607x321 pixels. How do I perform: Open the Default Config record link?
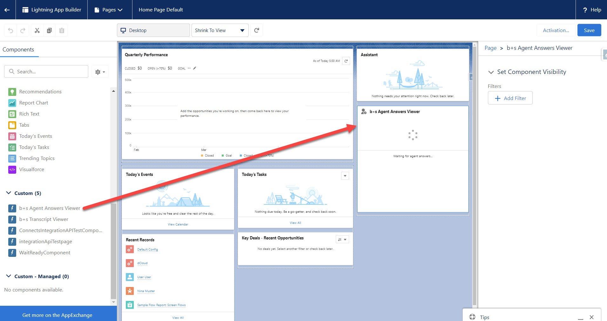[x=147, y=250]
